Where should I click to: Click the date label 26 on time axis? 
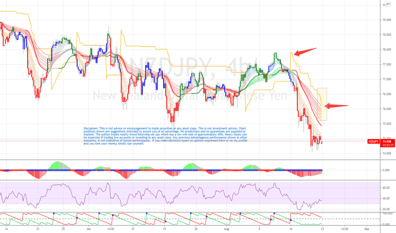coord(196,229)
